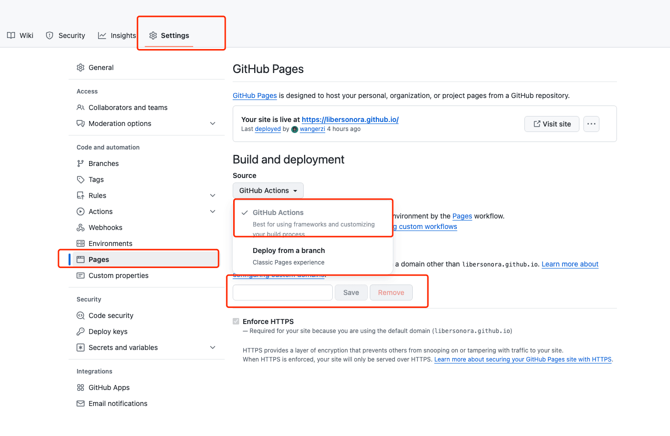Expand the Actions chevron
The height and width of the screenshot is (436, 670).
[213, 211]
